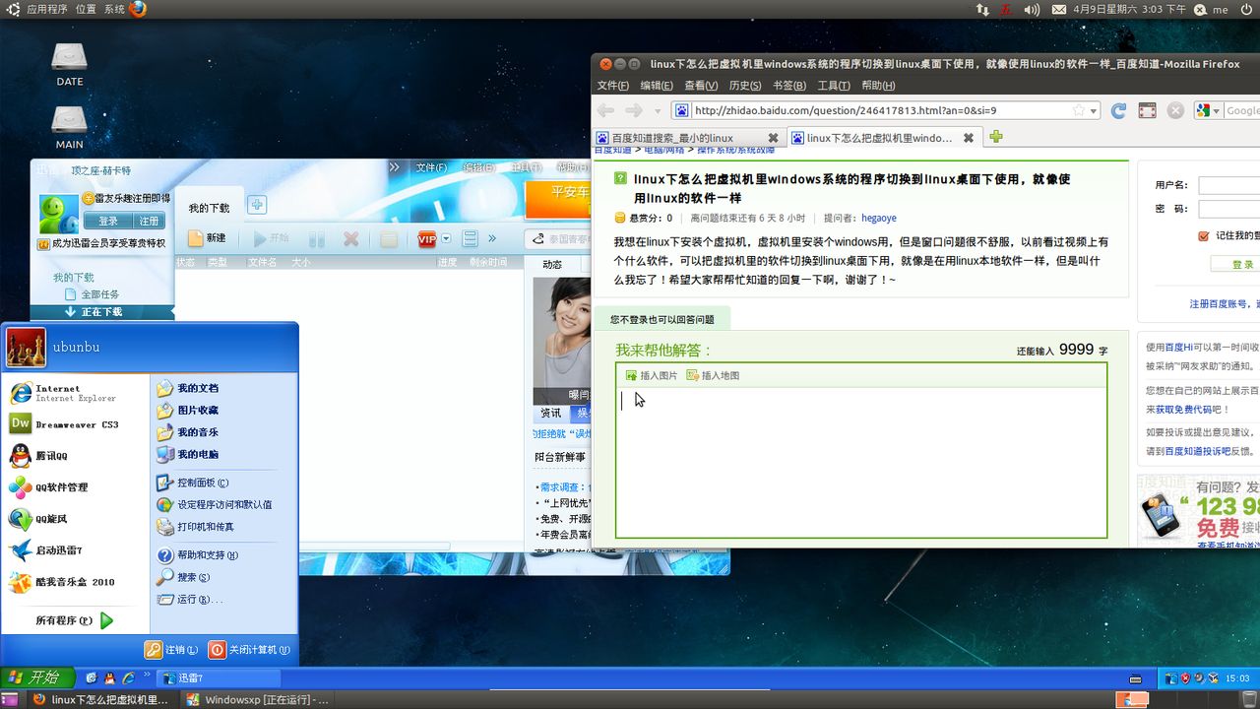Open new tab in Firefox
The width and height of the screenshot is (1260, 709).
pyautogui.click(x=996, y=137)
